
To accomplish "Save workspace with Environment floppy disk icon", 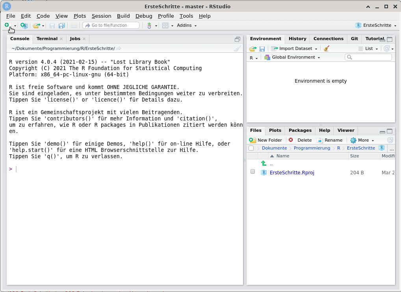I will pos(262,48).
